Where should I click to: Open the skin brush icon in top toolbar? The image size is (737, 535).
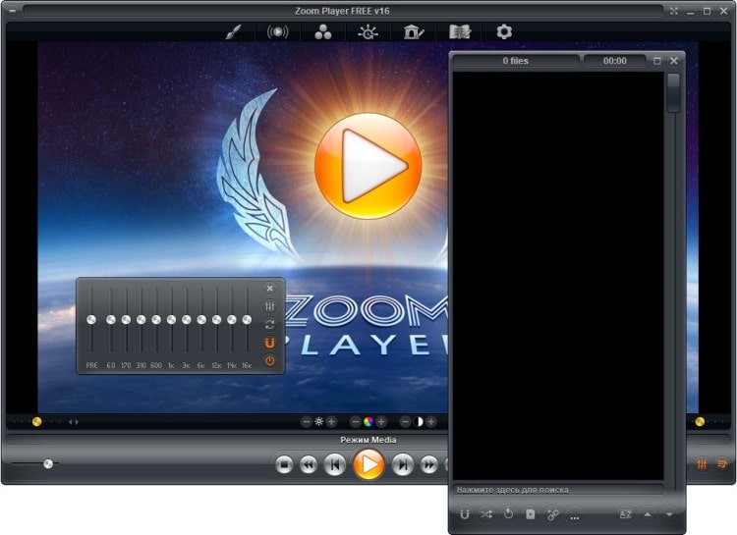tap(233, 32)
